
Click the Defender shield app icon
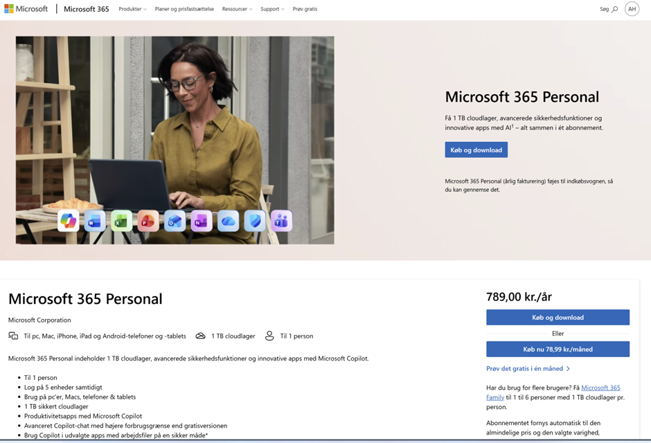pyautogui.click(x=255, y=221)
